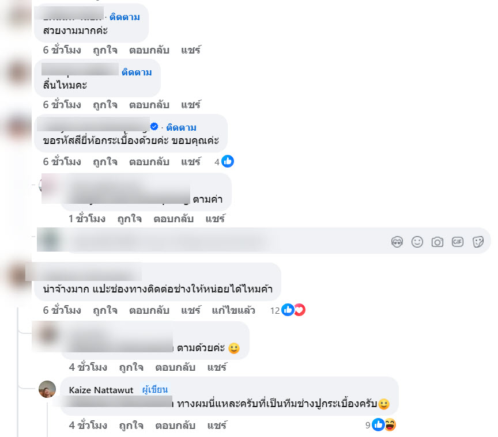View reactions on Kaize Nattawut's comment
The width and height of the screenshot is (498, 437).
380,425
